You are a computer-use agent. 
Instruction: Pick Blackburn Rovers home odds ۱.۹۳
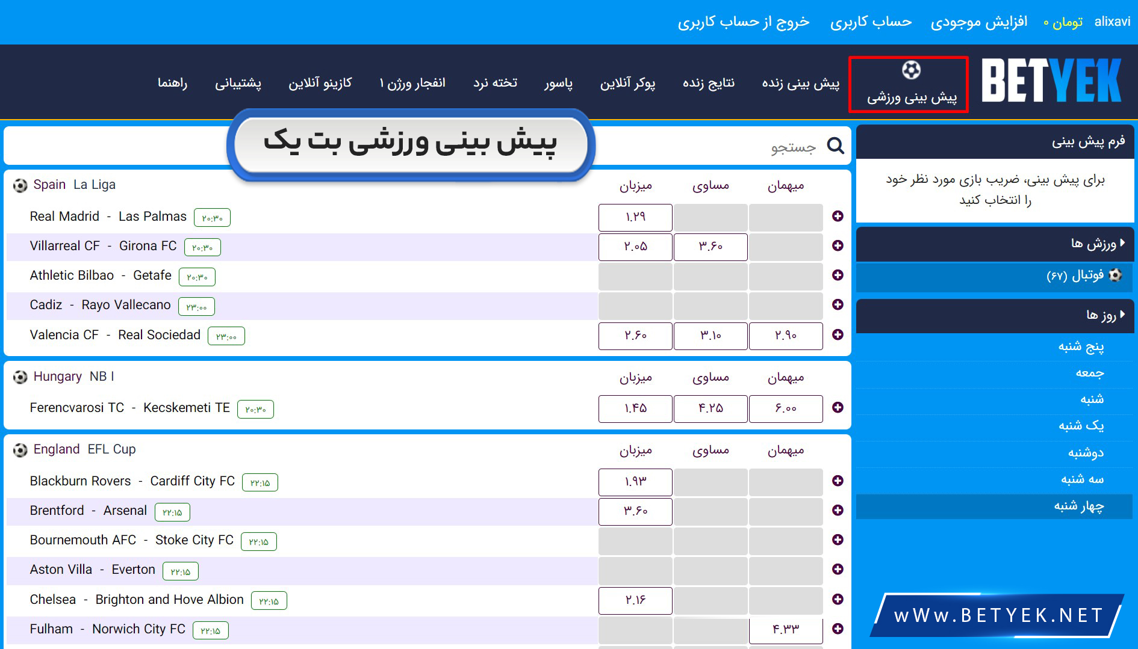point(635,482)
